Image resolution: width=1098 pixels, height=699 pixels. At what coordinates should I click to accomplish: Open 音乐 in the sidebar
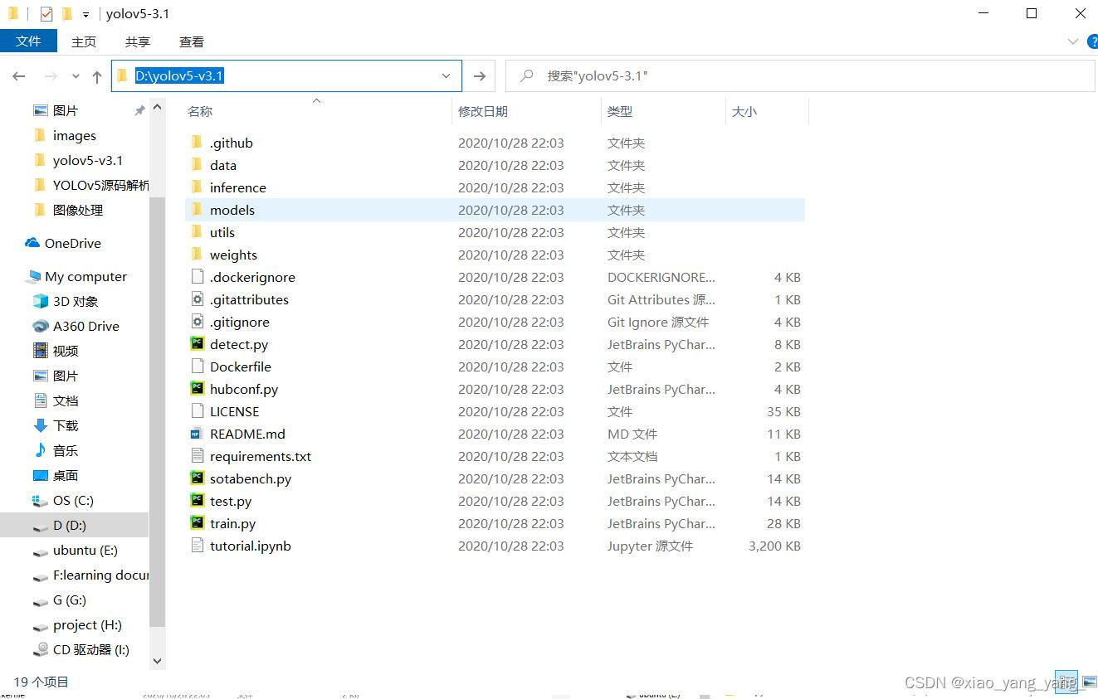tap(56, 450)
